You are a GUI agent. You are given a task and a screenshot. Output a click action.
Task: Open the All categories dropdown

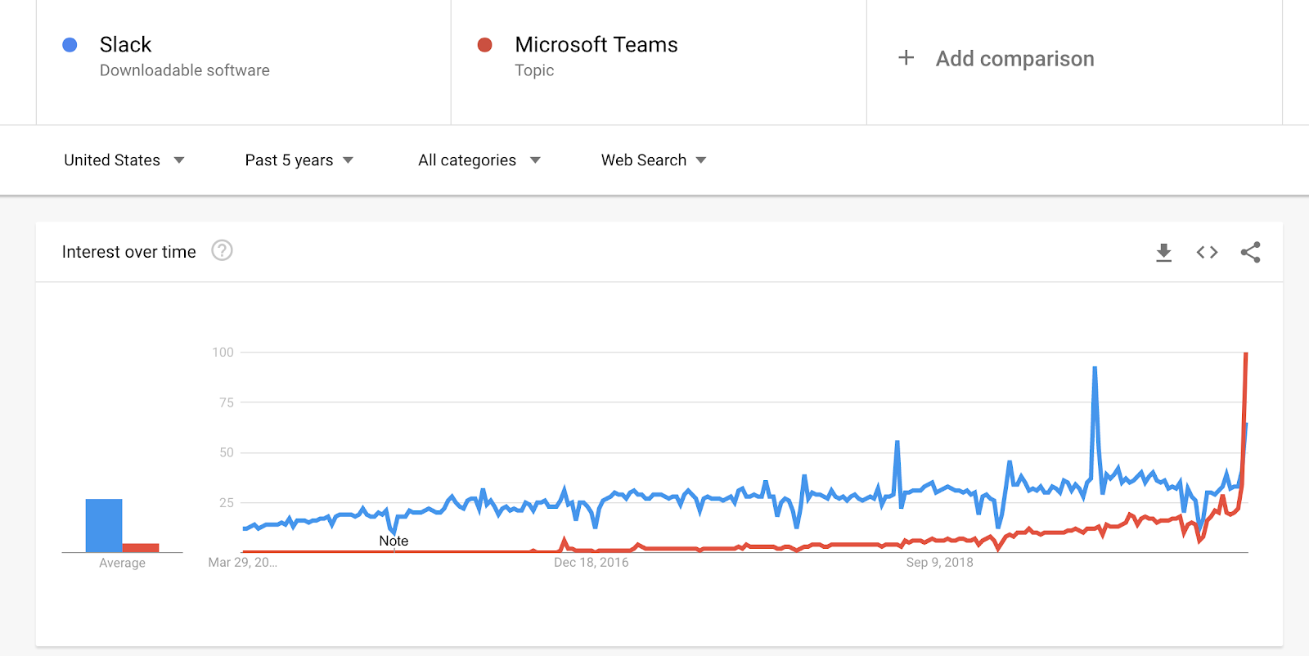(x=479, y=160)
